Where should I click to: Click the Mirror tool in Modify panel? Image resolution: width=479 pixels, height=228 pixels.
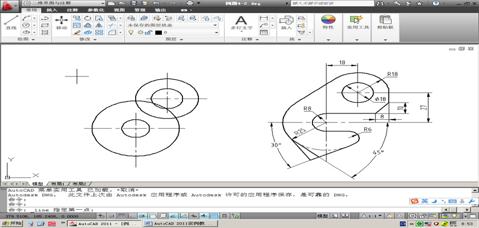(99, 25)
